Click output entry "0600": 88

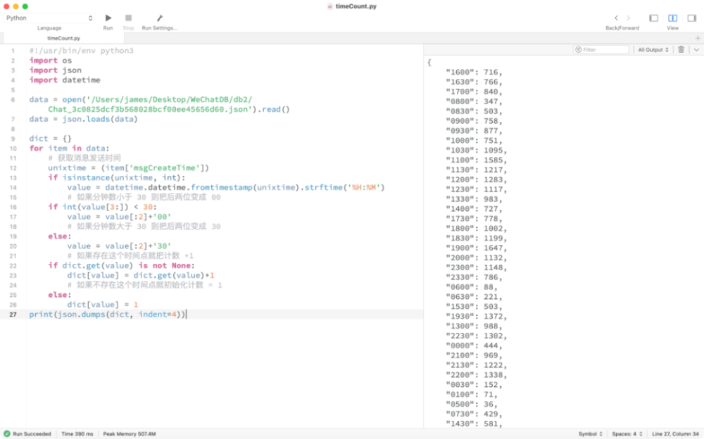[x=472, y=287]
